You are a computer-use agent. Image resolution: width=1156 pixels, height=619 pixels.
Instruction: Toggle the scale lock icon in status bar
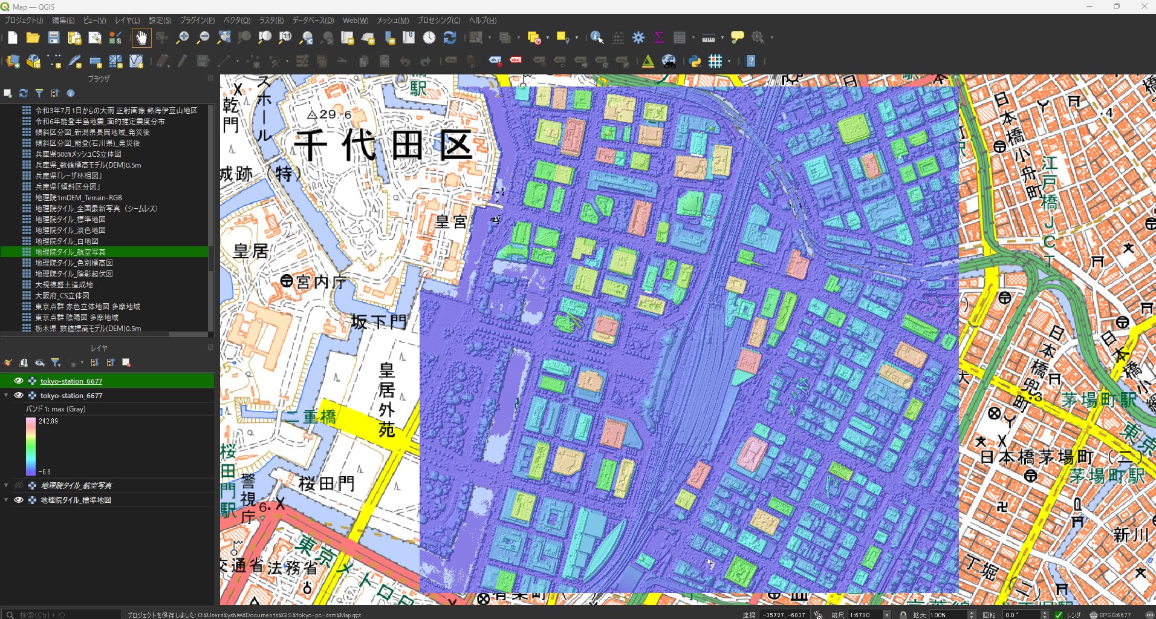(903, 615)
